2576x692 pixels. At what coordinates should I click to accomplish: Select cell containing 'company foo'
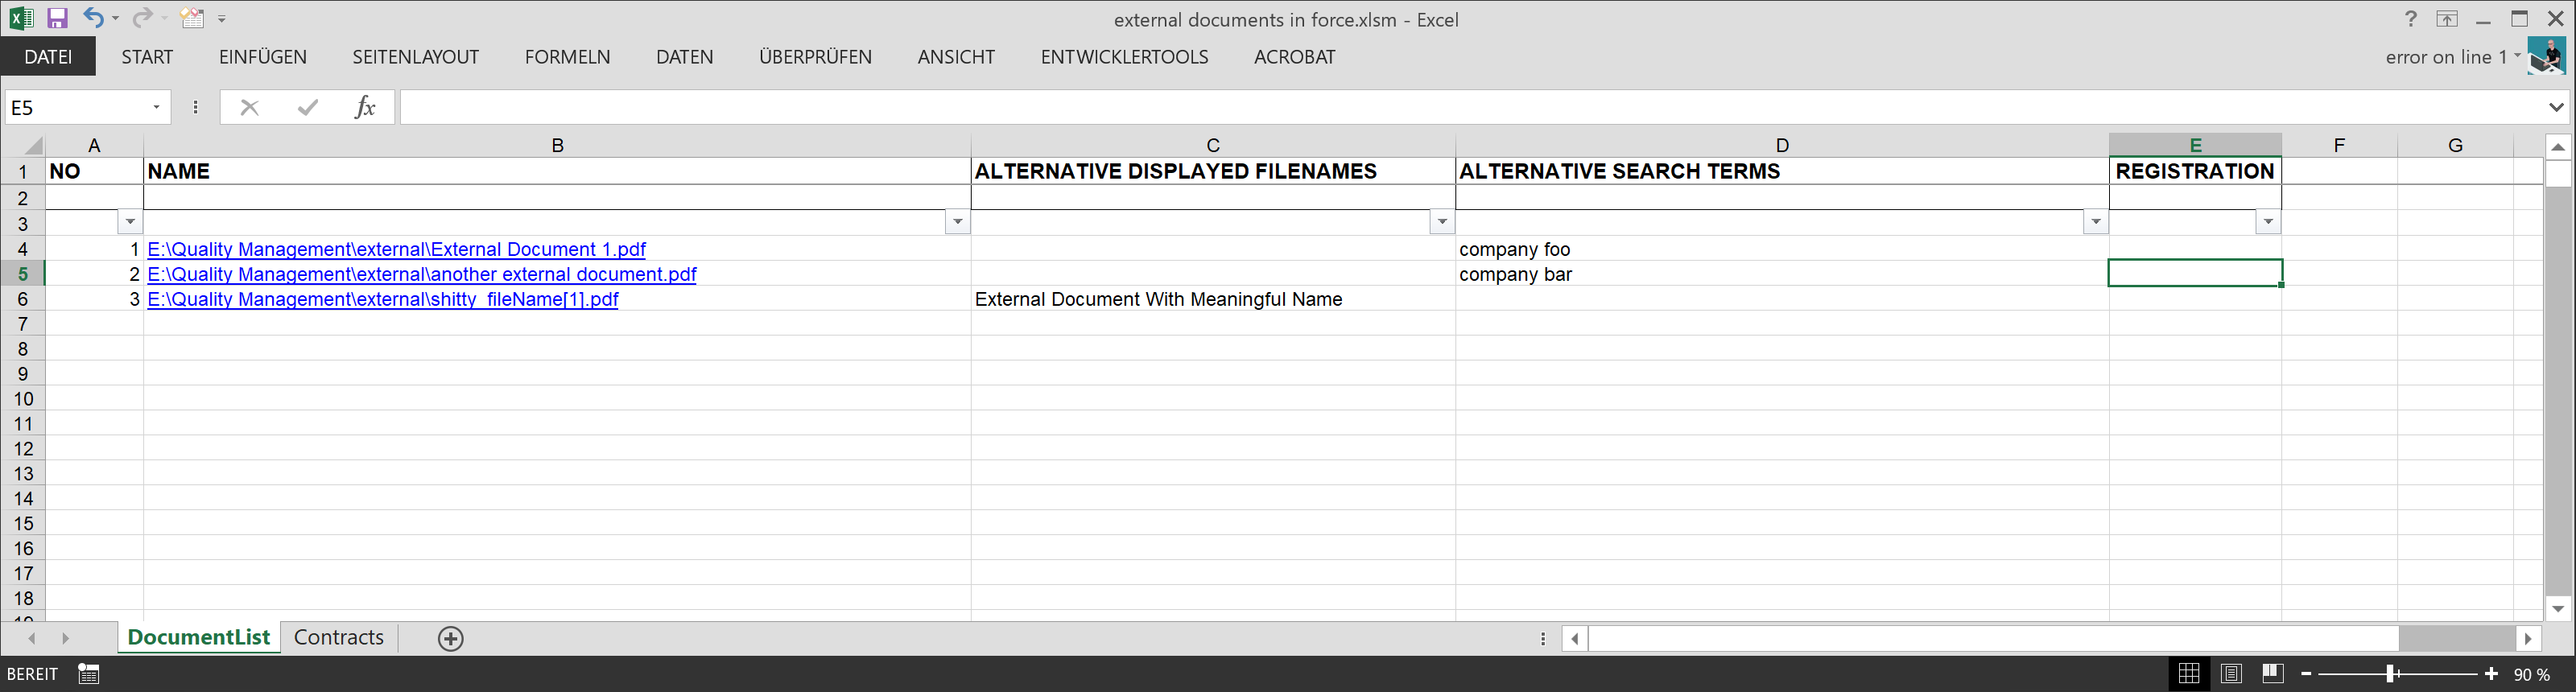(x=1782, y=249)
